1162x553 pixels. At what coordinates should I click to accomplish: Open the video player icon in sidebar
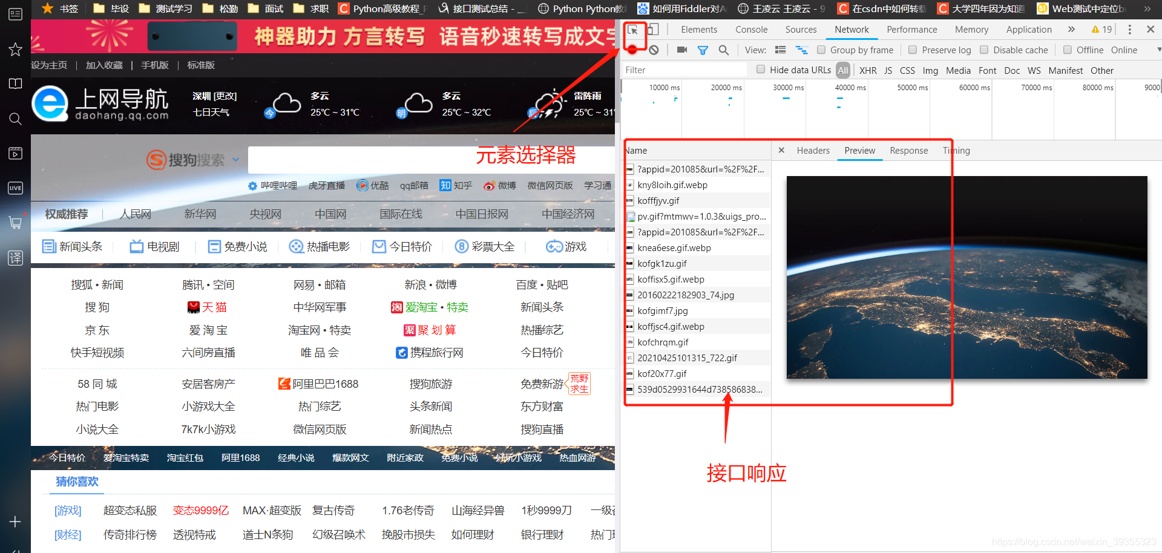point(15,153)
